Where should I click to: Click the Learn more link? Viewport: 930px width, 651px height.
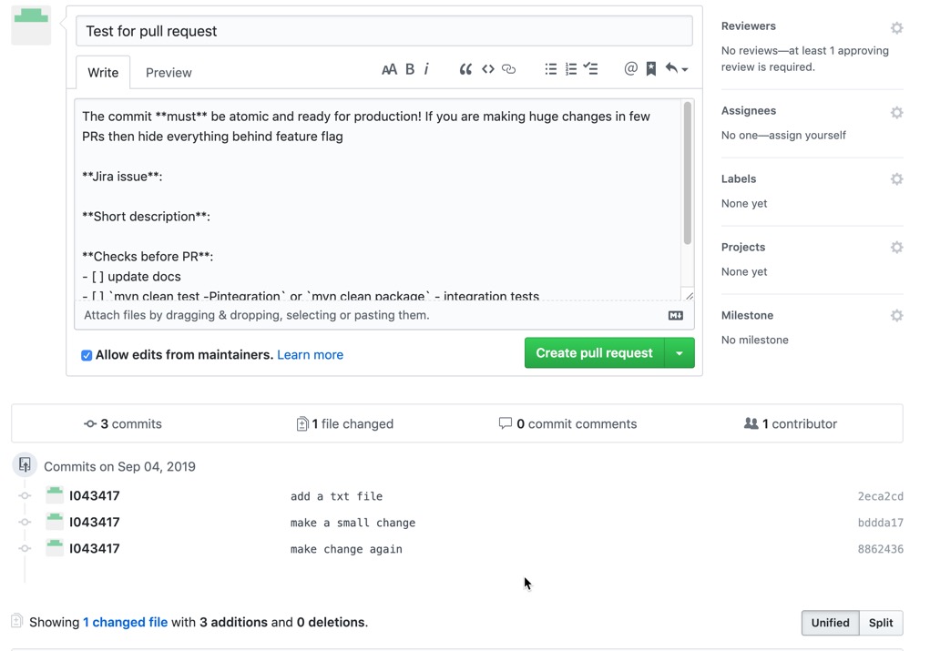310,355
